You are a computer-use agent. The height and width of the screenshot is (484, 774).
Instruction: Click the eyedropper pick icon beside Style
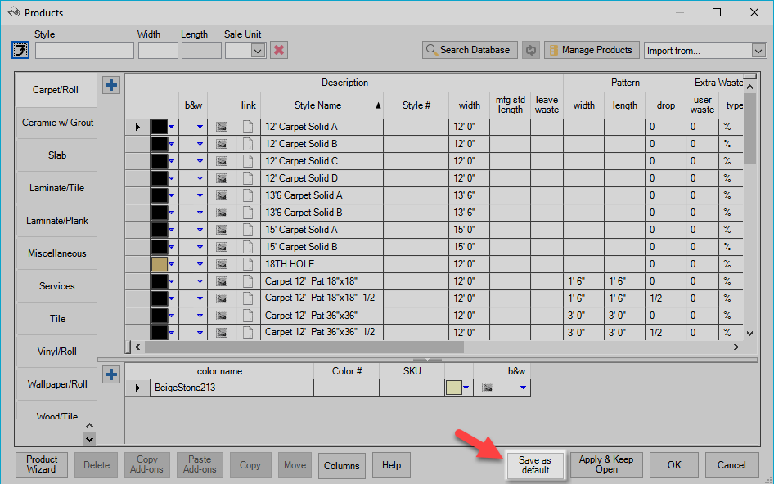pos(20,50)
